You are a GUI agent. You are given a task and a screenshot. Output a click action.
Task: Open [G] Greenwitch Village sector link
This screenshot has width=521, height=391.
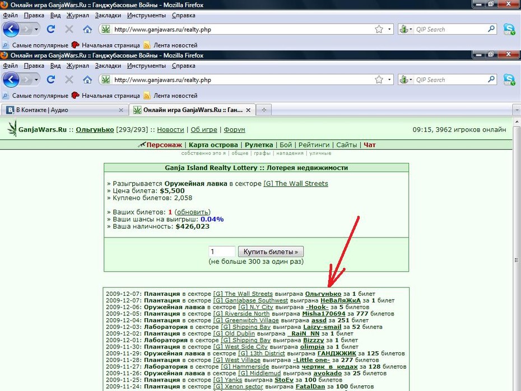point(246,320)
